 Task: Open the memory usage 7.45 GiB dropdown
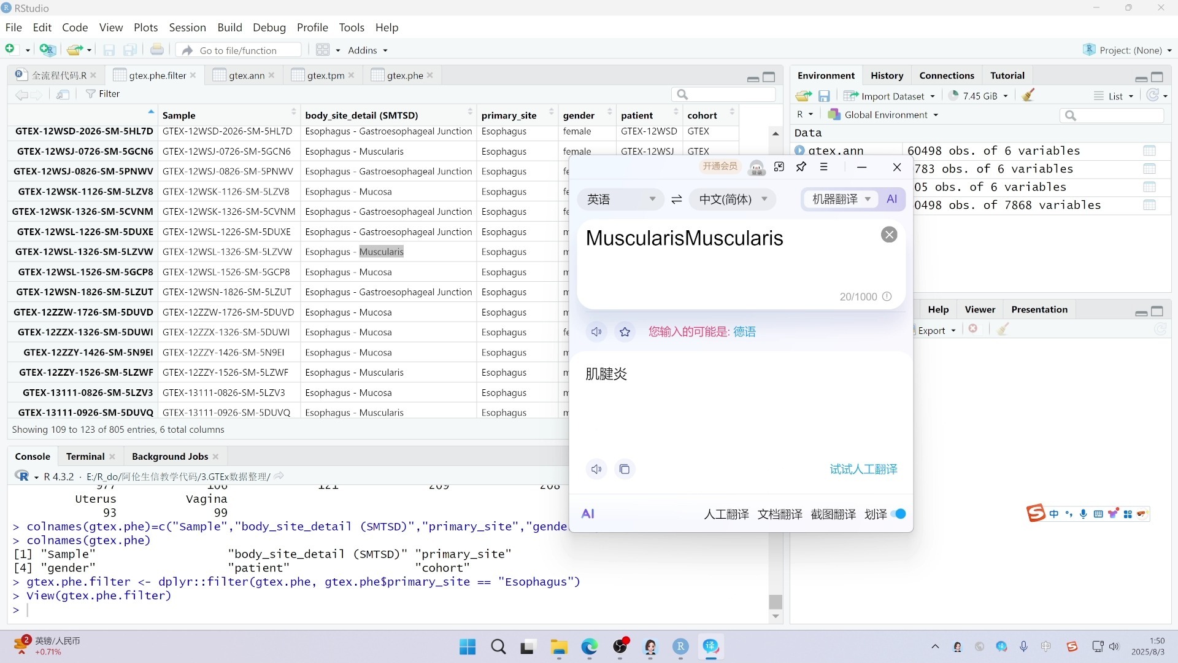(979, 96)
